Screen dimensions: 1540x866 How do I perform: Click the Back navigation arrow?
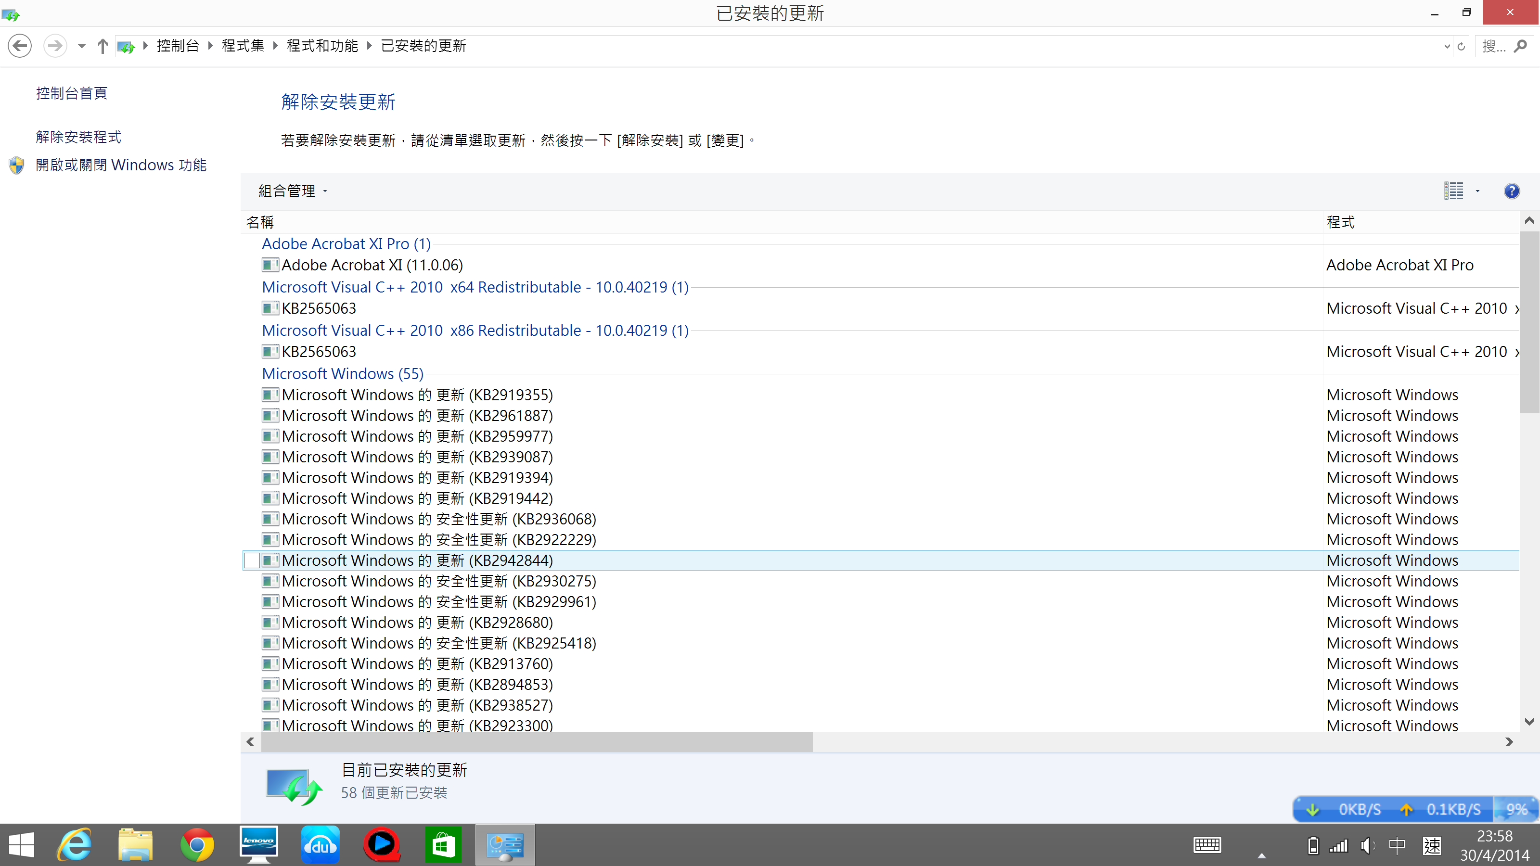(x=20, y=46)
